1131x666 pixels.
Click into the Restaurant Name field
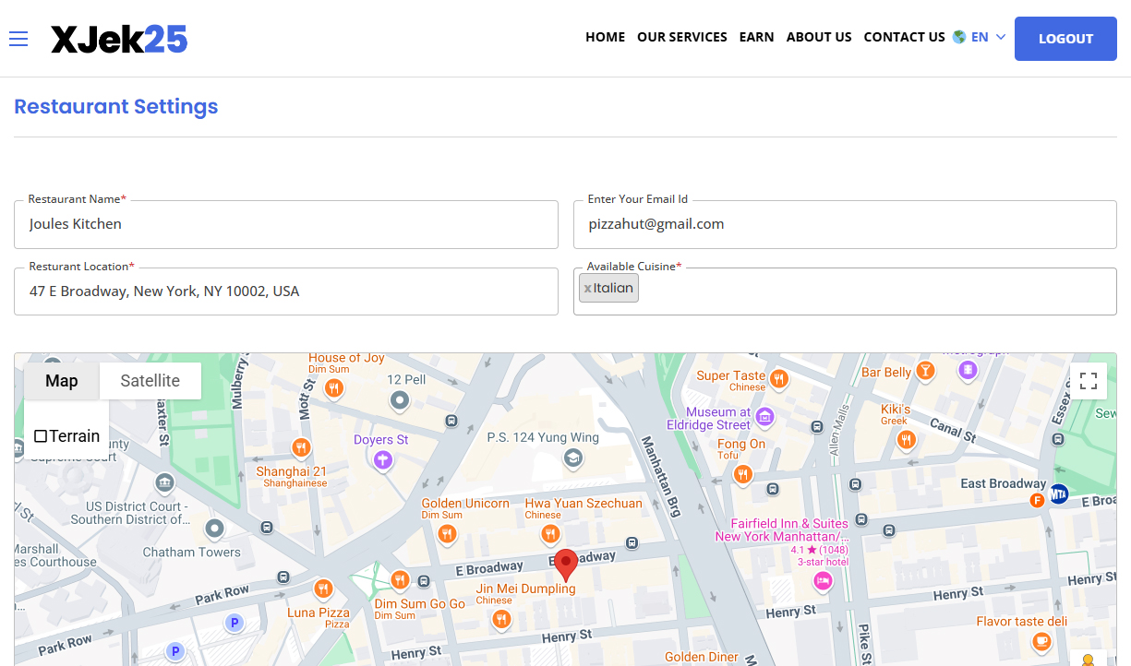(286, 224)
